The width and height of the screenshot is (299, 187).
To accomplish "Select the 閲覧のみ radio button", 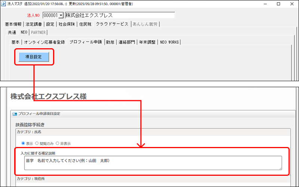I will [37, 143].
